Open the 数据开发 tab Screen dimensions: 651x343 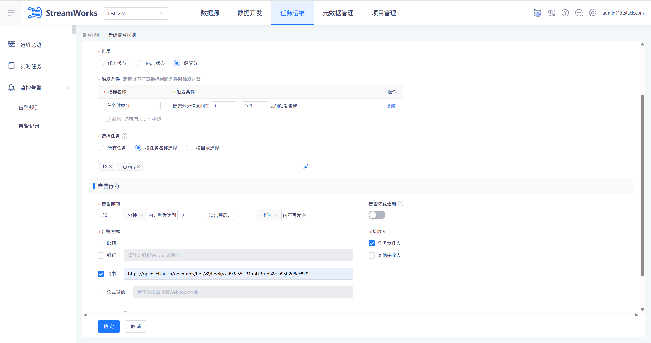[x=250, y=13]
